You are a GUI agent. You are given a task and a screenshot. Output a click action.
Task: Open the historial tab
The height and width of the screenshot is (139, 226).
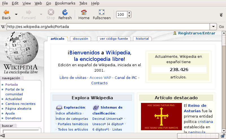(x=142, y=39)
